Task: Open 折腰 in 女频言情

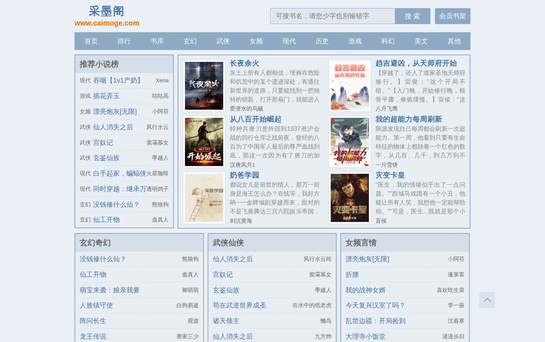Action: click(352, 275)
